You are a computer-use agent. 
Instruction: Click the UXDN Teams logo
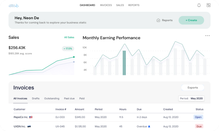pos(13,6)
